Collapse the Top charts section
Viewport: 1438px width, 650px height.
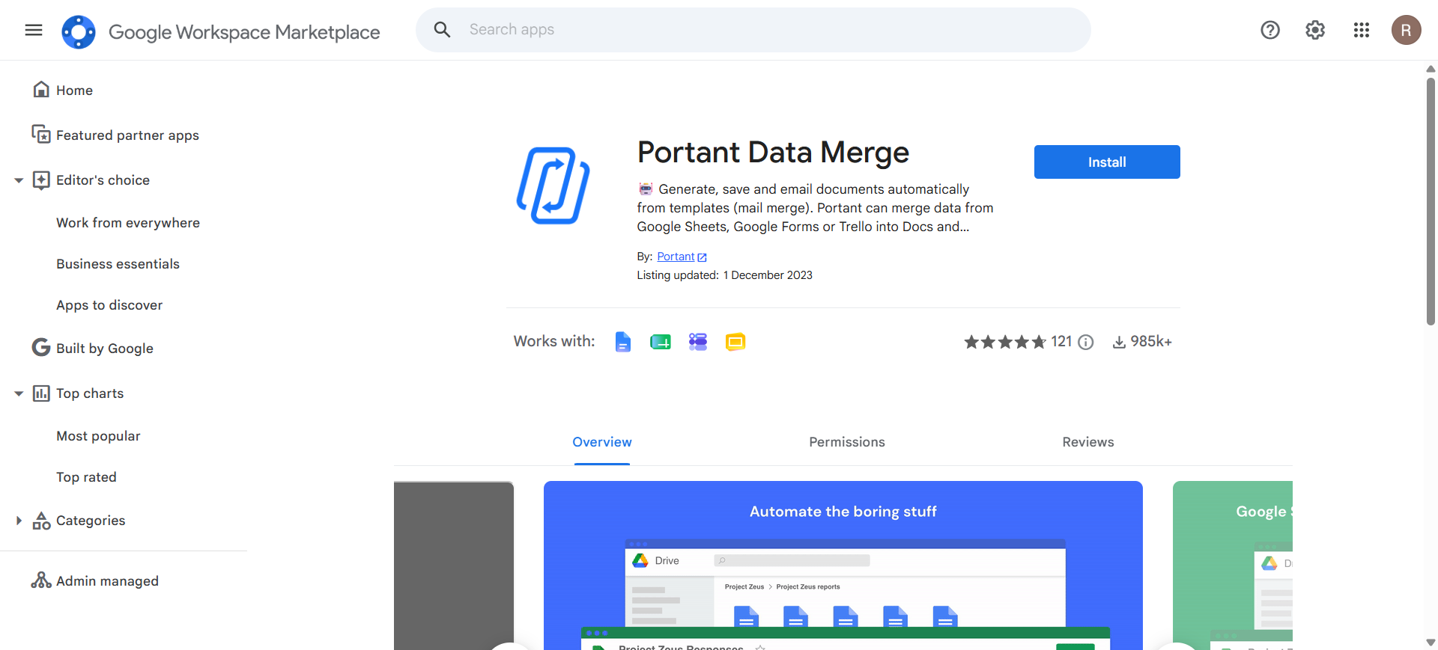(19, 393)
